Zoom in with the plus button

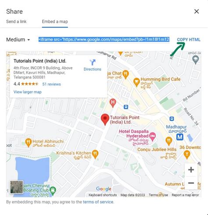[x=191, y=170]
